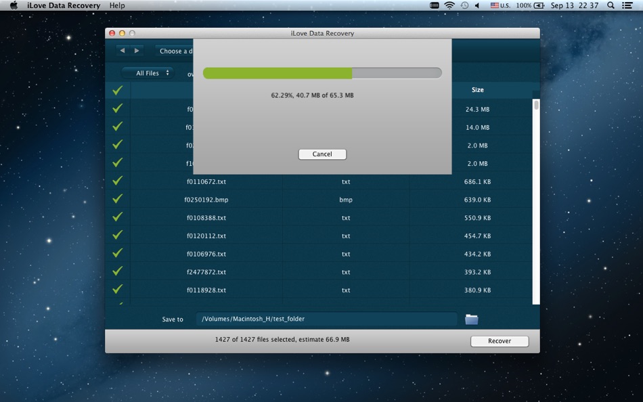
Task: Select the f0108388.txt file name
Action: 206,218
